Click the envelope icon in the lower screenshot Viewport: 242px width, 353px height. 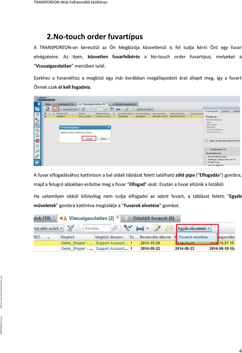tap(169, 228)
